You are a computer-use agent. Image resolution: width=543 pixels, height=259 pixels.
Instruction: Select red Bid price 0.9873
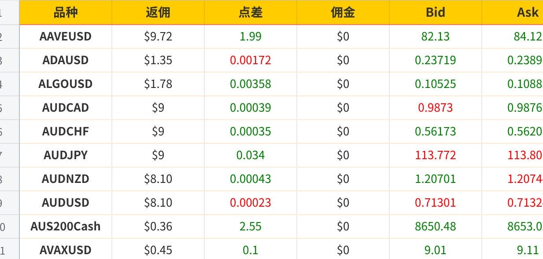point(436,108)
